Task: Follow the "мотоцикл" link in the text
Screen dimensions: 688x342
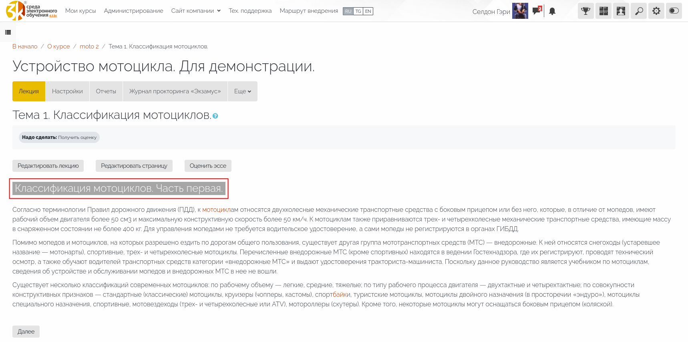Action: point(216,210)
